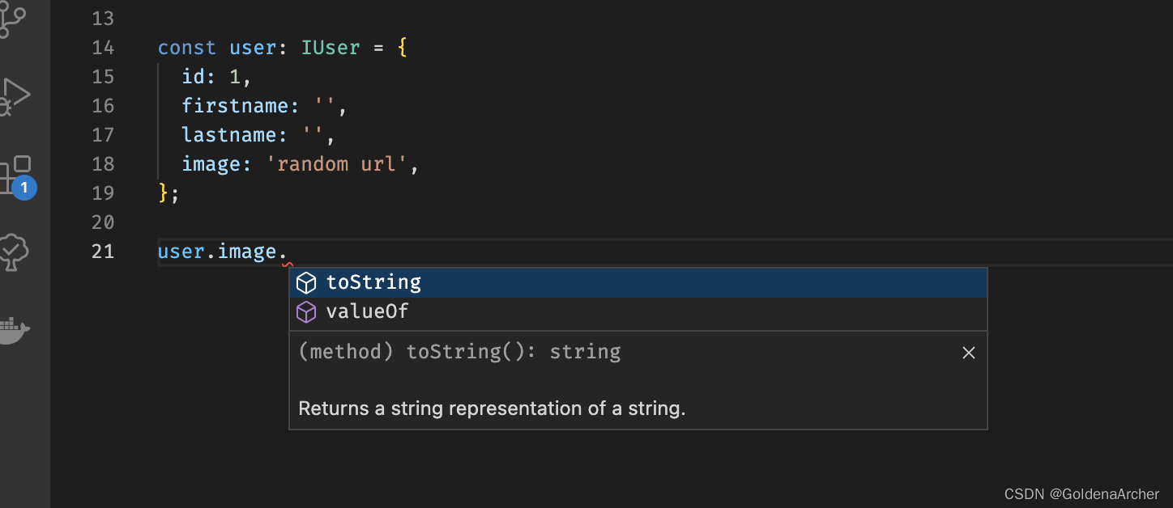Open the Source Control view icon

pyautogui.click(x=15, y=19)
